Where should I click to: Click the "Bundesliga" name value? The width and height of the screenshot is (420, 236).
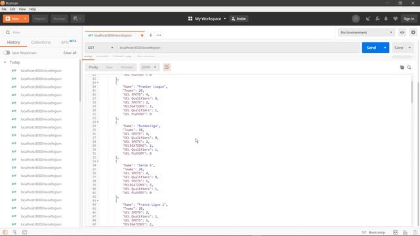pyautogui.click(x=148, y=126)
